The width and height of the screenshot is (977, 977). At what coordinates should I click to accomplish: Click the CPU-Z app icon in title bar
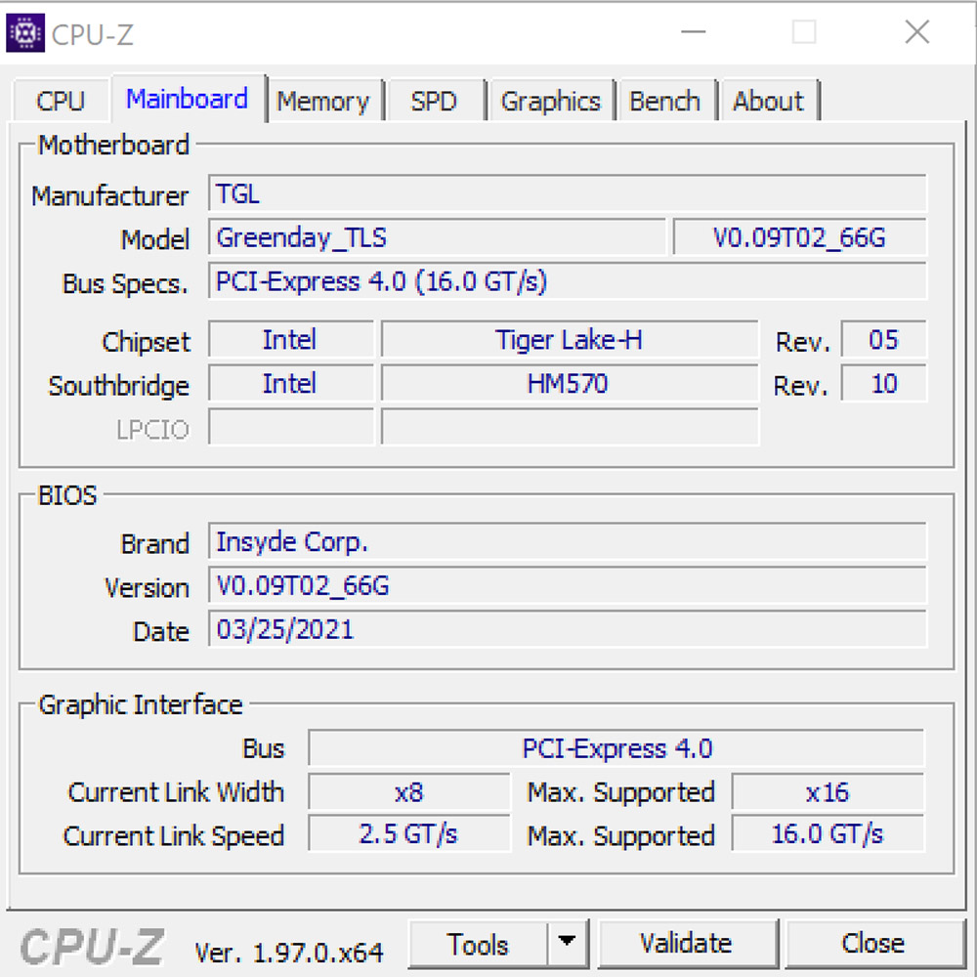coord(25,32)
